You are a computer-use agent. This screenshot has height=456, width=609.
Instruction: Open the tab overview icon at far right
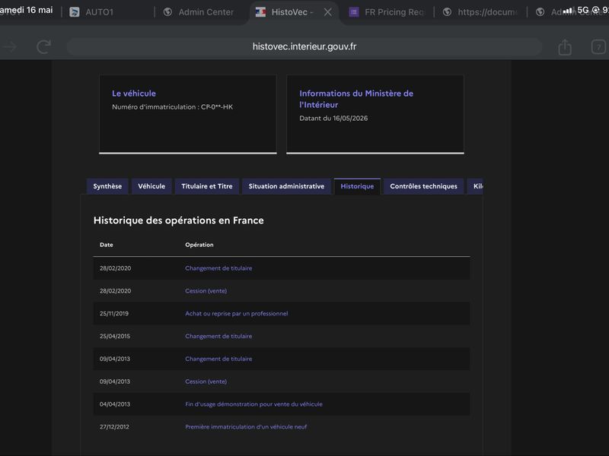(598, 47)
